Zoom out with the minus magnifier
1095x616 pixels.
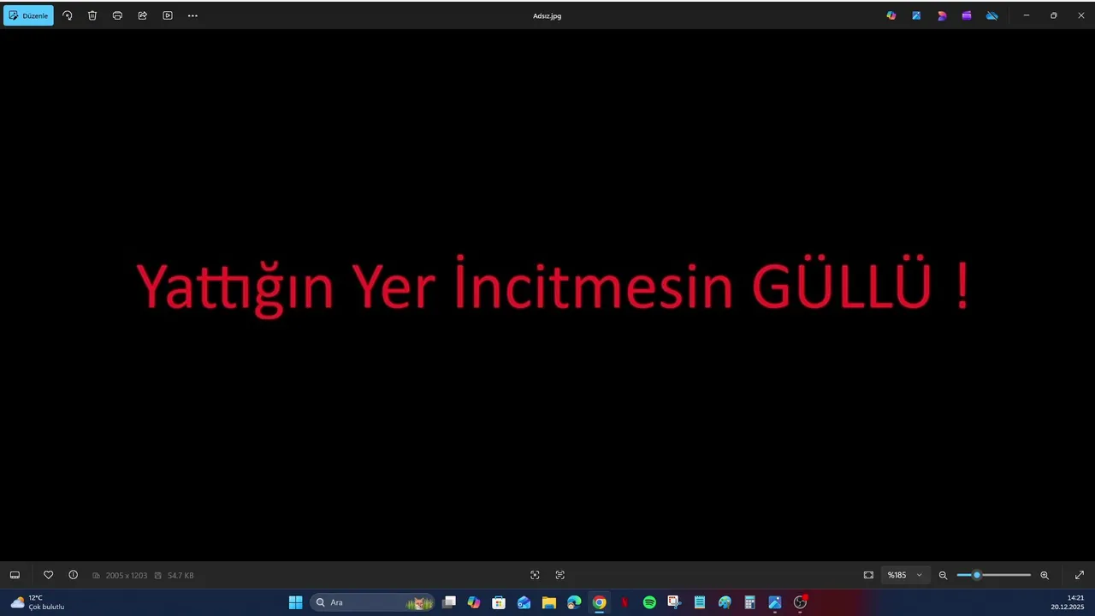pyautogui.click(x=943, y=575)
